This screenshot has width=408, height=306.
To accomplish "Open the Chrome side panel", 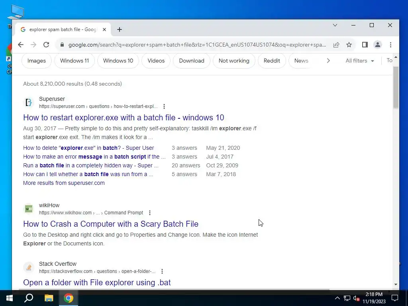I will pos(365,45).
